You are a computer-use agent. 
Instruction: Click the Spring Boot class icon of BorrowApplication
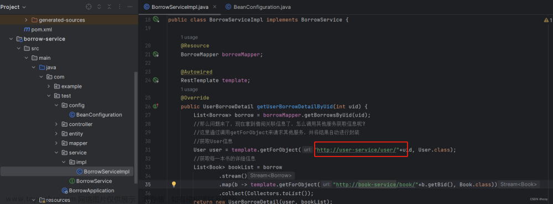click(x=65, y=191)
